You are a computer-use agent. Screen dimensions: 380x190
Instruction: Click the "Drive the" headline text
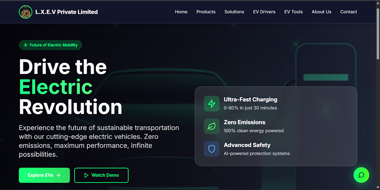coord(63,67)
